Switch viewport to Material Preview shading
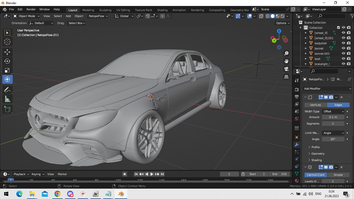Viewport: 354px width, 199px height. tap(277, 16)
